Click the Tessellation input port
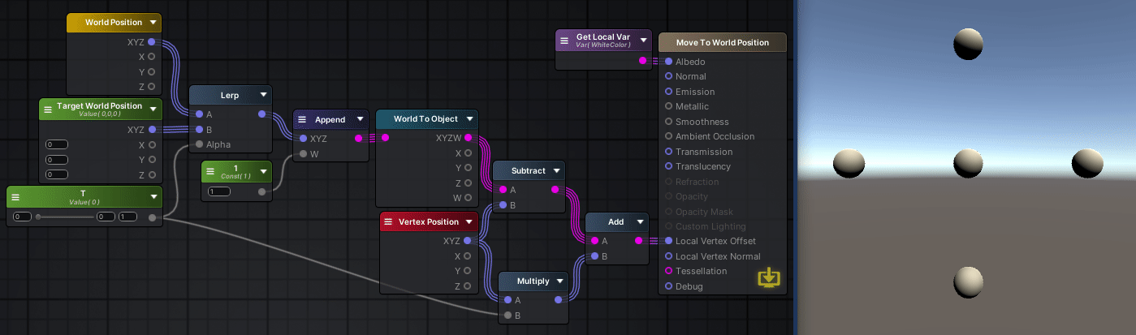 point(668,271)
